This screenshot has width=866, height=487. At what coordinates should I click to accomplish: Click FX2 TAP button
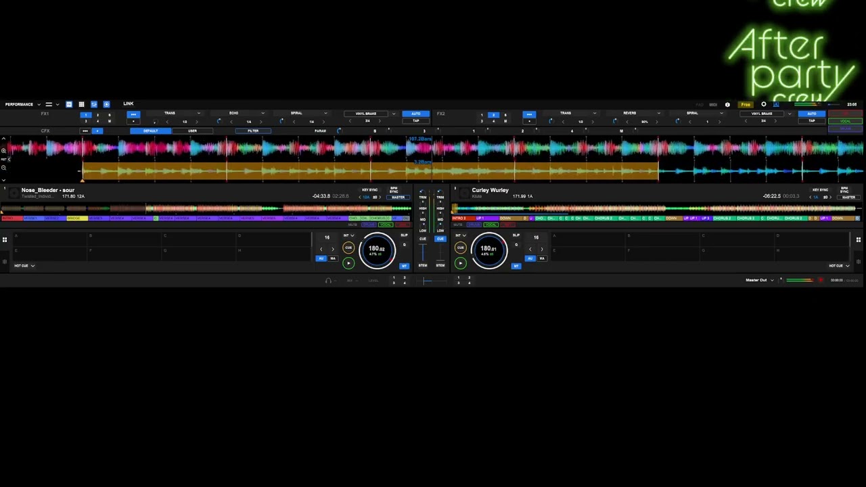tap(812, 121)
